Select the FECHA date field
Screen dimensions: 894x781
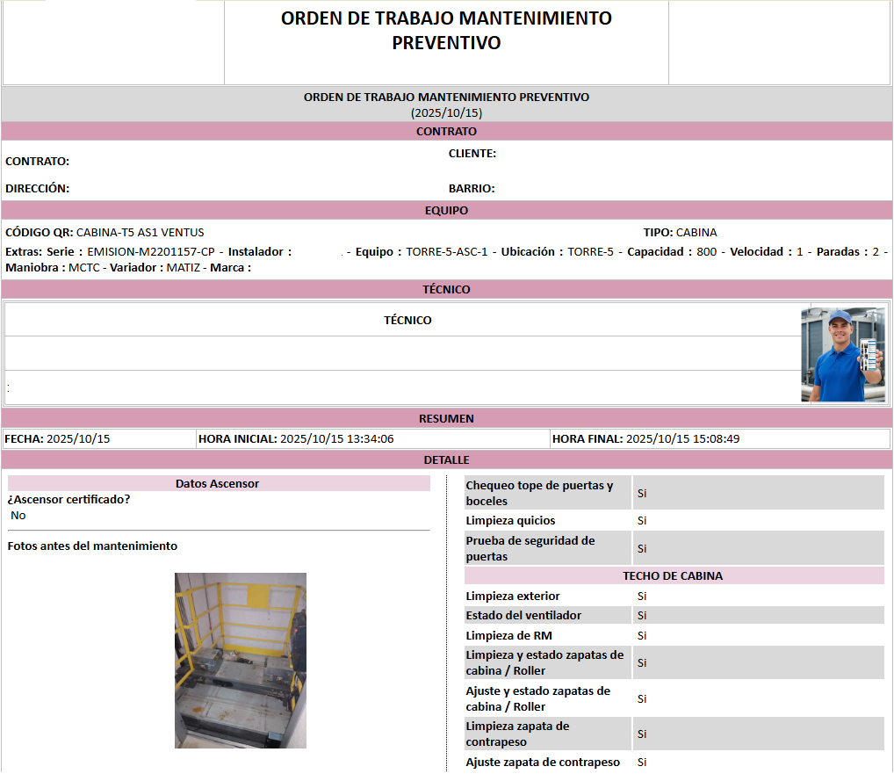63,439
